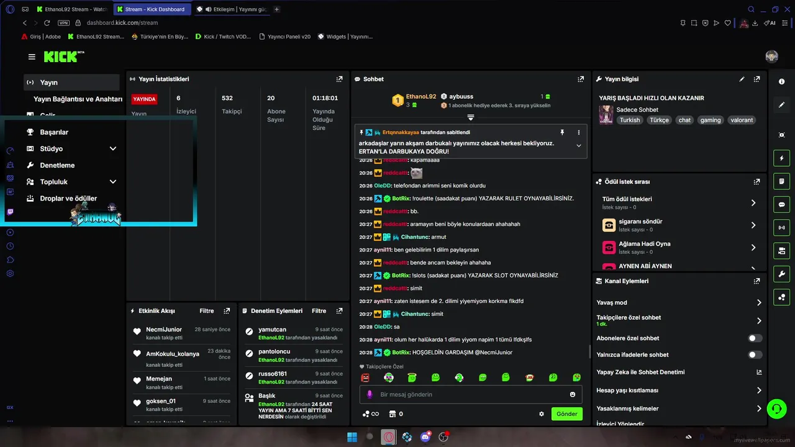Open Kick / Twitch VOD bookmark
Viewport: 795px width, 447px height.
click(223, 37)
